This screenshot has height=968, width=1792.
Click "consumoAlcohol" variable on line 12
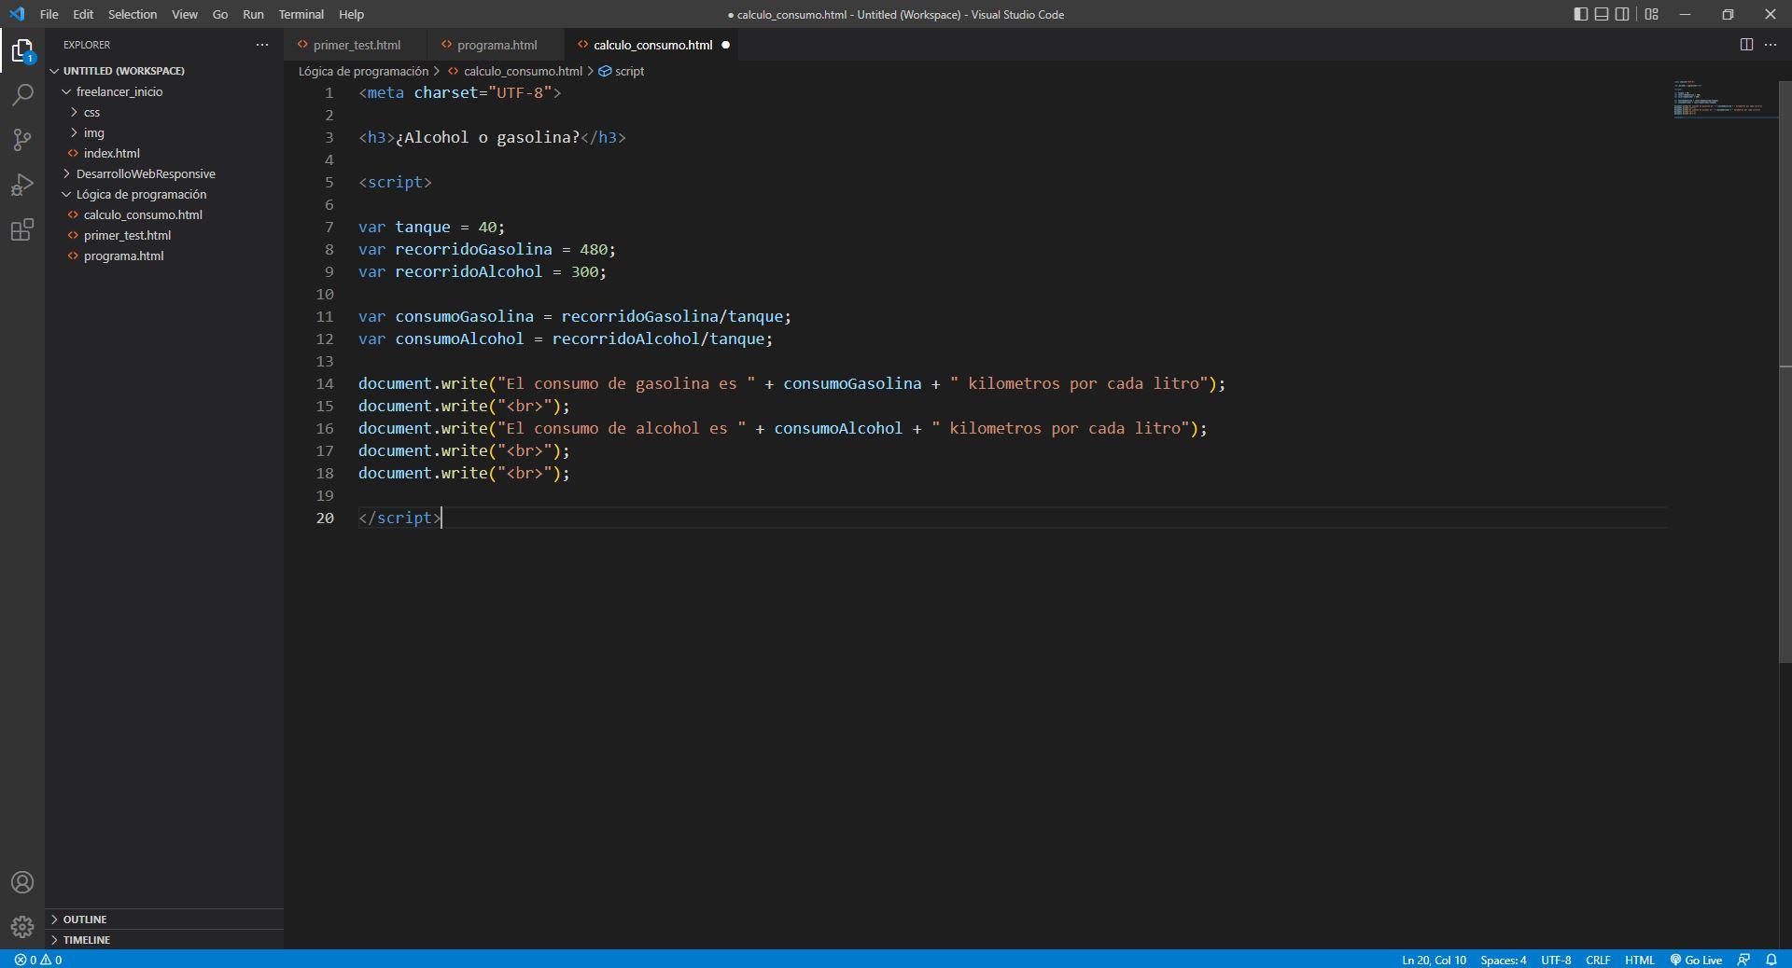click(459, 339)
